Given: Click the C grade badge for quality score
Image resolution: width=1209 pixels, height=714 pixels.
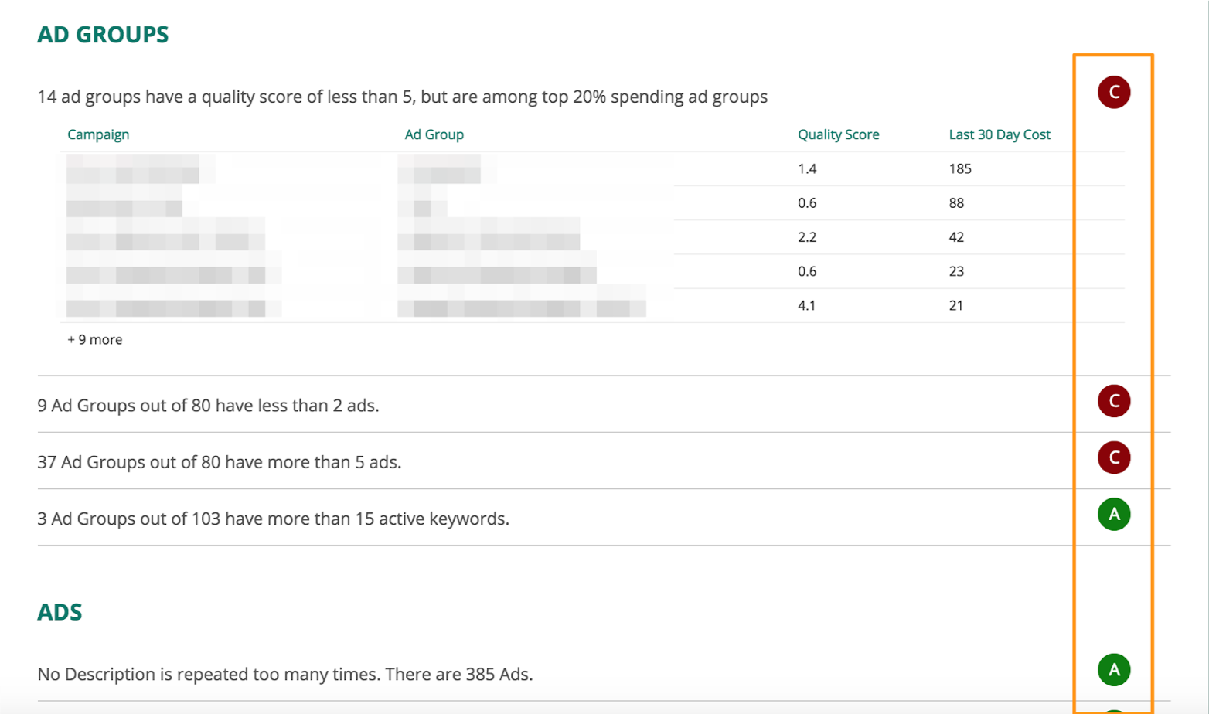Looking at the screenshot, I should pyautogui.click(x=1114, y=92).
